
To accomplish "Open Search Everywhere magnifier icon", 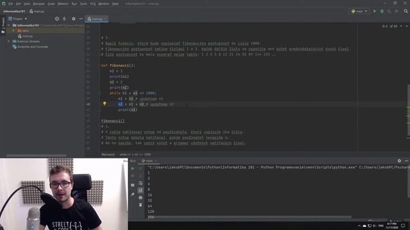I will (406, 11).
